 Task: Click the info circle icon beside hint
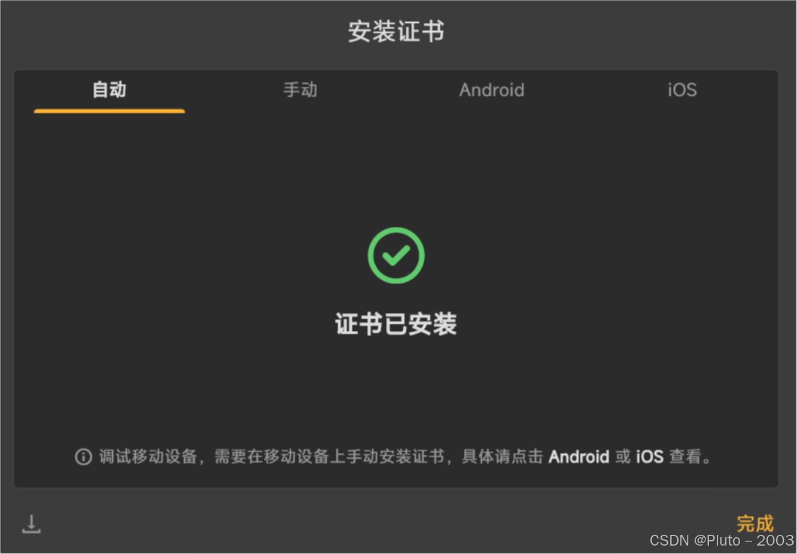click(83, 457)
